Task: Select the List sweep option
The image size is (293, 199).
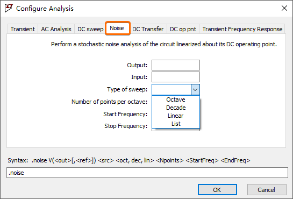Action: click(176, 124)
